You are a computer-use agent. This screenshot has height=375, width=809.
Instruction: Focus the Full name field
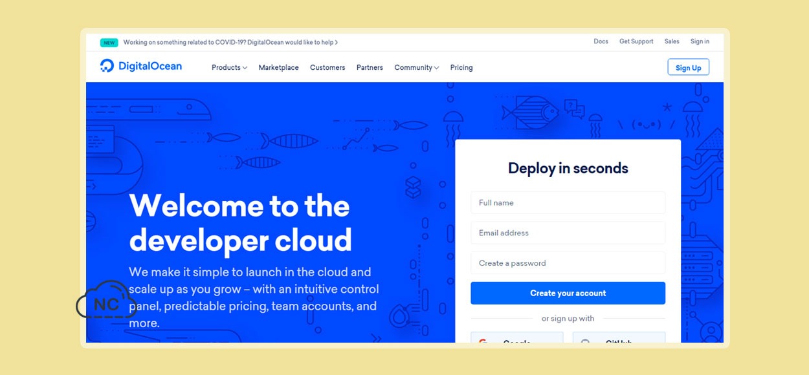pyautogui.click(x=568, y=202)
